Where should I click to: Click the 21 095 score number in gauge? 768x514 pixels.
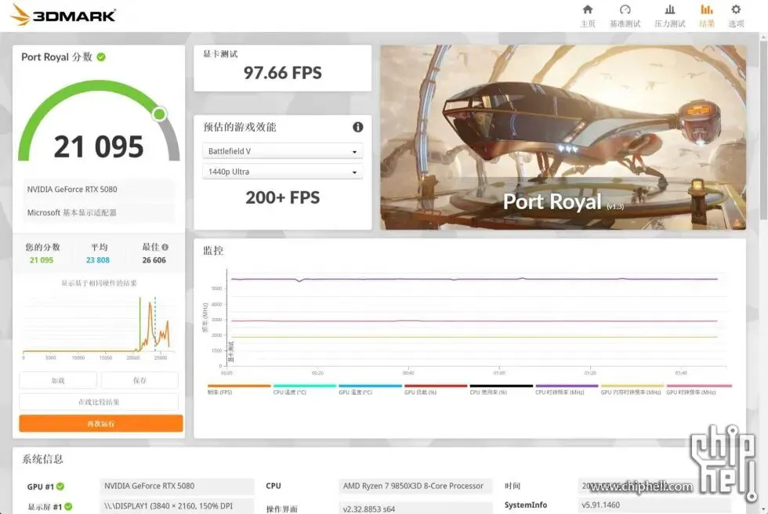click(99, 147)
